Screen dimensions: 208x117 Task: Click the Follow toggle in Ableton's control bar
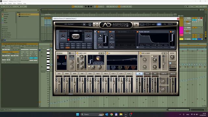coord(73,6)
